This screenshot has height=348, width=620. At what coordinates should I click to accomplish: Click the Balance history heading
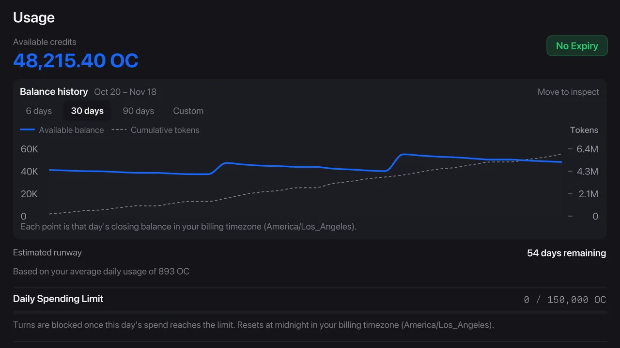54,92
